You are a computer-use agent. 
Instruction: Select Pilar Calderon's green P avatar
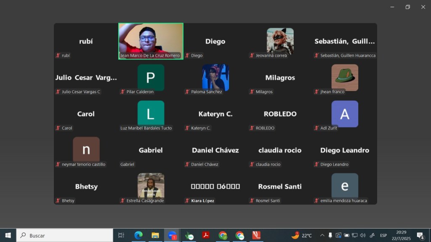tap(151, 77)
